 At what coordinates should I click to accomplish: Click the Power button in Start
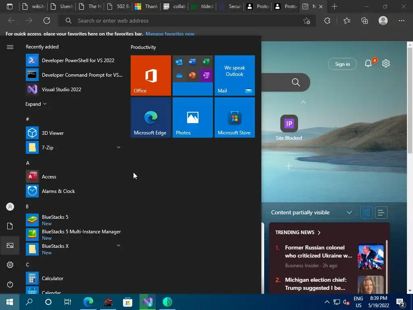coord(10,284)
